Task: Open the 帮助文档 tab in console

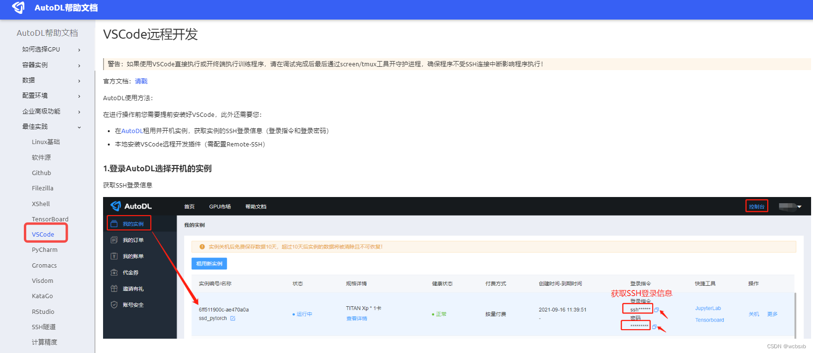Action: (256, 207)
